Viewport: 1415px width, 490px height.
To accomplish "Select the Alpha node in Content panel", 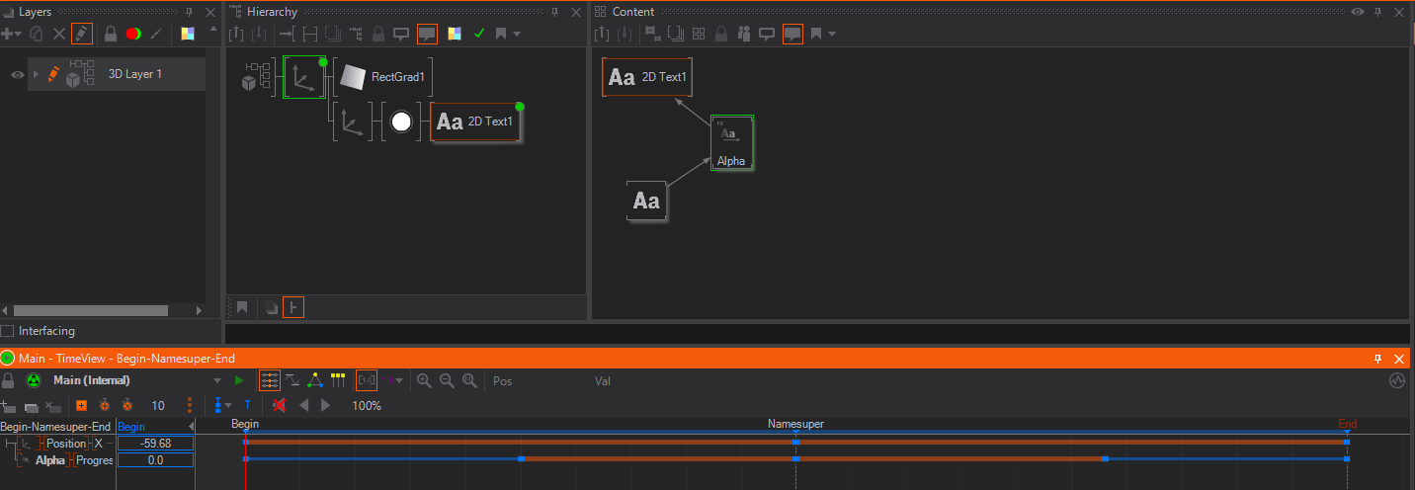I will click(x=731, y=143).
